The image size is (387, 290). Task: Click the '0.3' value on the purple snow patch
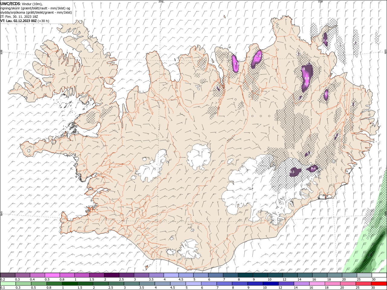pos(292,172)
